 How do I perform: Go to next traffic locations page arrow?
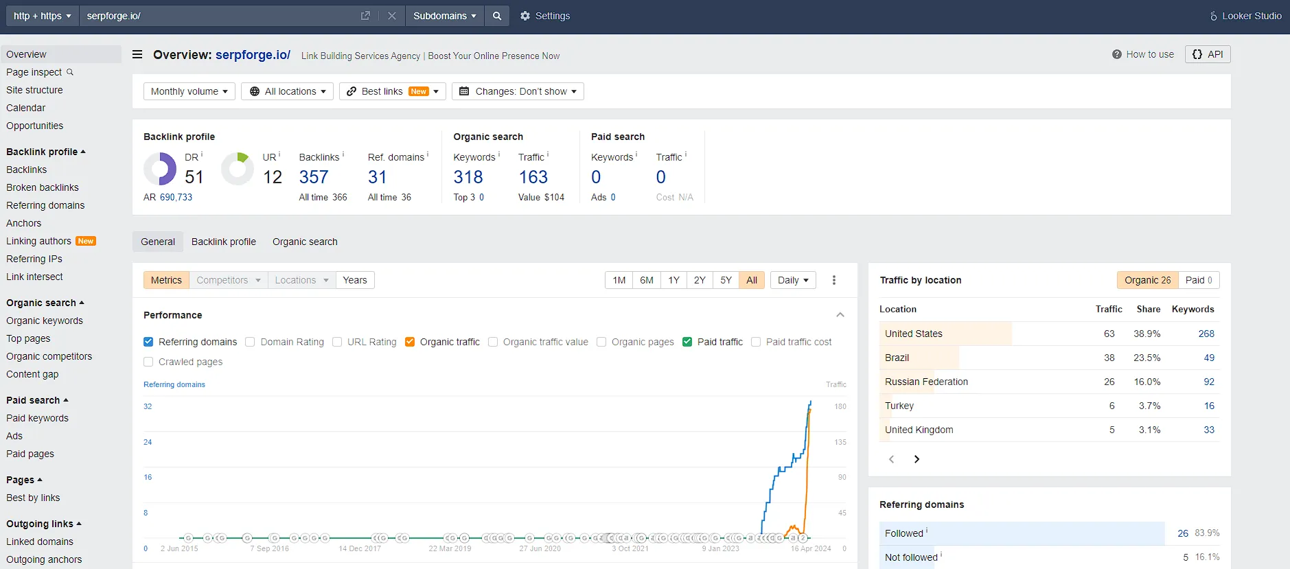917,459
